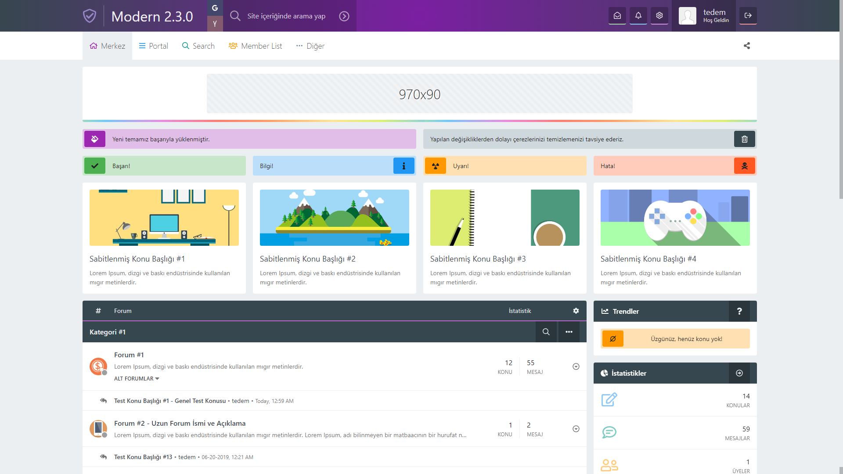
Task: Click the share icon in navigation bar
Action: click(746, 46)
